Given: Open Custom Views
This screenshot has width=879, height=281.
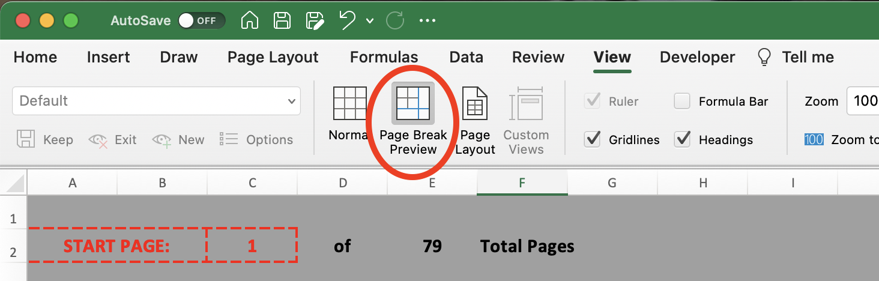Looking at the screenshot, I should click(x=526, y=121).
